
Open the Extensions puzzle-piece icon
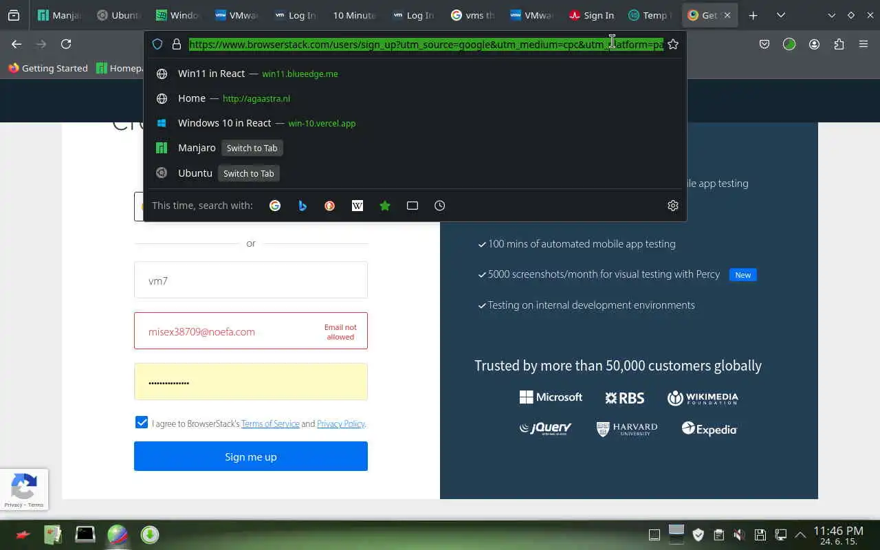pos(839,44)
